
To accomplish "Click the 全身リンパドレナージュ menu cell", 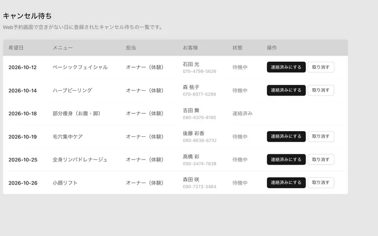I will 80,159.
